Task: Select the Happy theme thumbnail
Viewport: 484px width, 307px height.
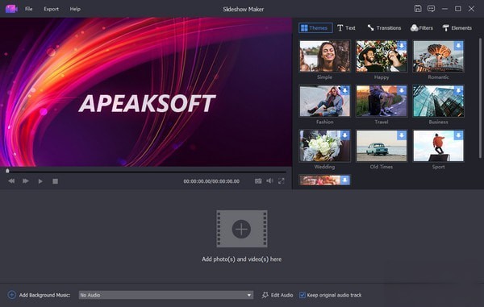Action: pos(382,56)
